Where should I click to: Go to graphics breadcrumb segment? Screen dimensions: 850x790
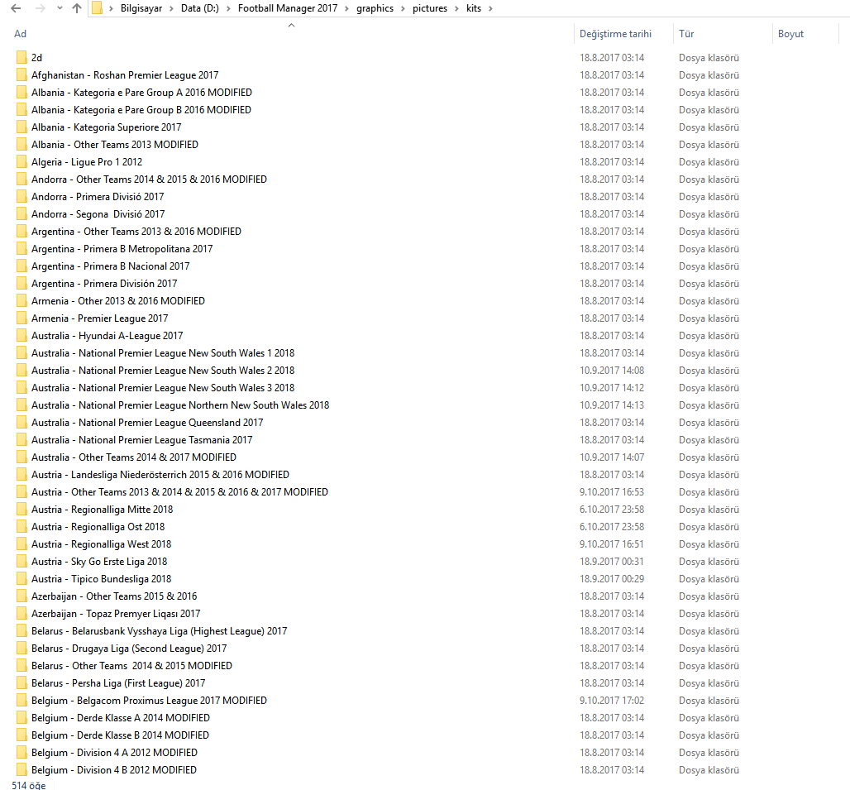pos(375,8)
